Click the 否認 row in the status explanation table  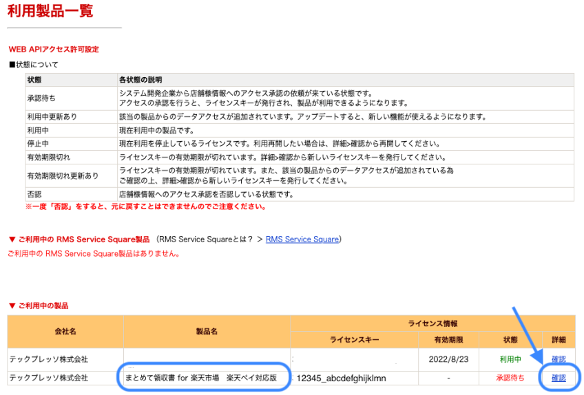34,194
